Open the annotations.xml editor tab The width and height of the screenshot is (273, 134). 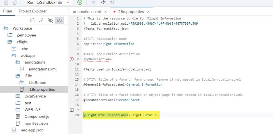click(x=87, y=12)
